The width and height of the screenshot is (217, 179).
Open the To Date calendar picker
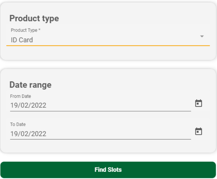click(x=198, y=131)
